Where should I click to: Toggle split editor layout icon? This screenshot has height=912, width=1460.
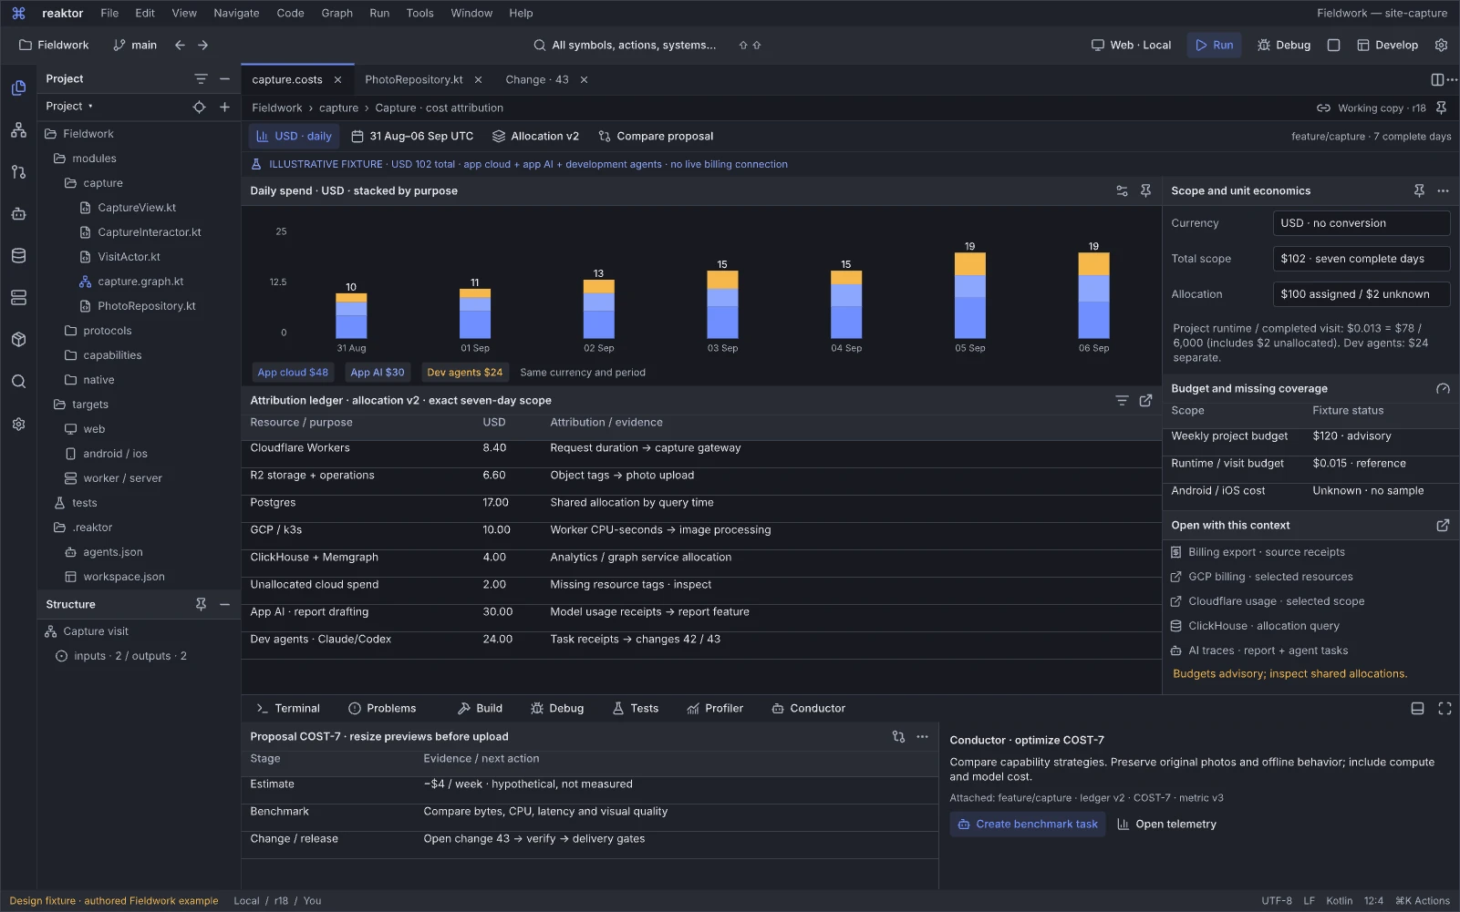pos(1437,79)
